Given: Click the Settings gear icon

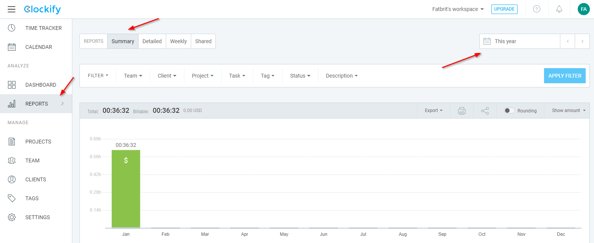Looking at the screenshot, I should (x=12, y=217).
